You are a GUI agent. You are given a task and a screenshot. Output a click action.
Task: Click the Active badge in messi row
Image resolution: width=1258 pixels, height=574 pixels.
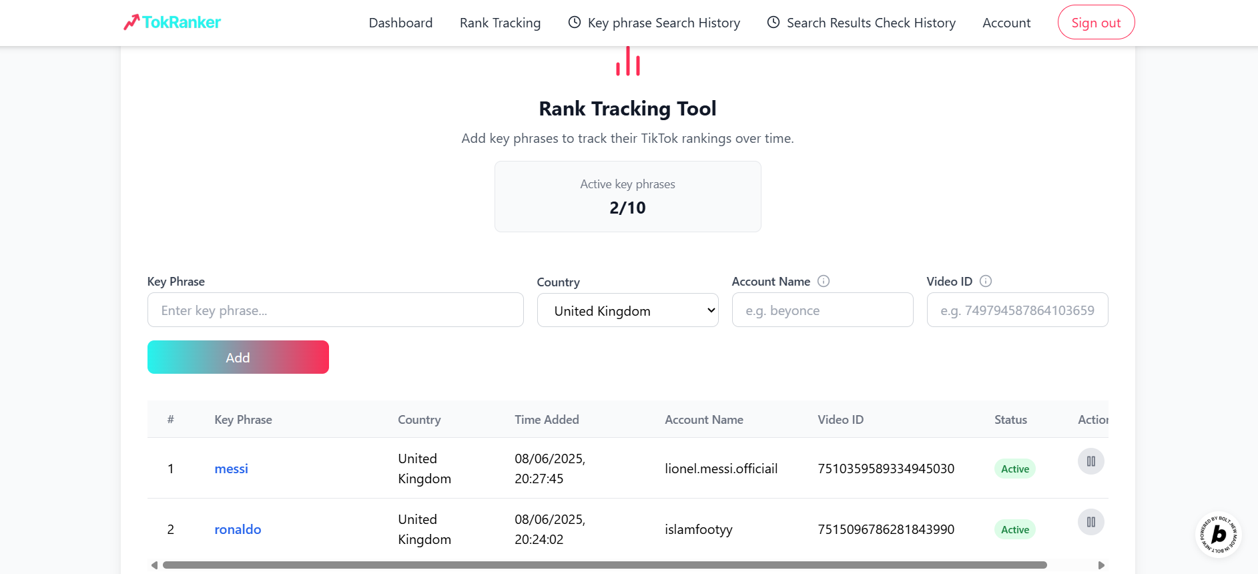pyautogui.click(x=1014, y=469)
